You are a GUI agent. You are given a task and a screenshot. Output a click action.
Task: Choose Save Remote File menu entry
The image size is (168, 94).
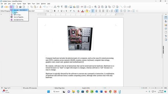coord(19,20)
